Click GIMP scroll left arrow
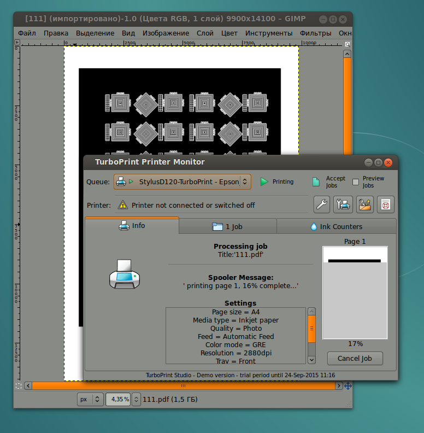The height and width of the screenshot is (433, 424). (x=28, y=386)
